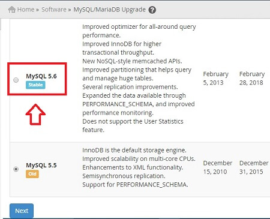Click the InnoDB default storage engine text
Viewport: 270px width, 219px height.
[x=134, y=150]
